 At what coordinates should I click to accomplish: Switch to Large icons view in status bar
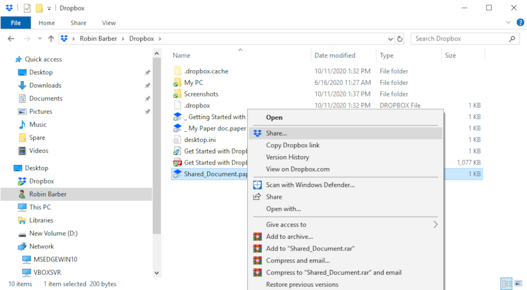[x=518, y=284]
